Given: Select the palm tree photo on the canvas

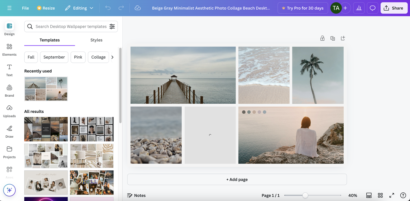Looking at the screenshot, I should coord(318,75).
